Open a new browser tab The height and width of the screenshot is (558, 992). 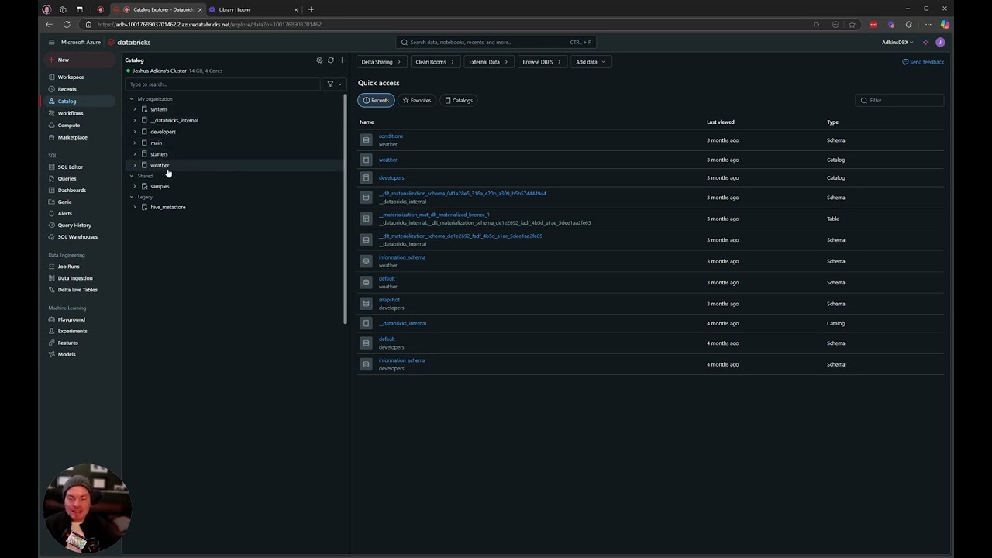[x=311, y=9]
